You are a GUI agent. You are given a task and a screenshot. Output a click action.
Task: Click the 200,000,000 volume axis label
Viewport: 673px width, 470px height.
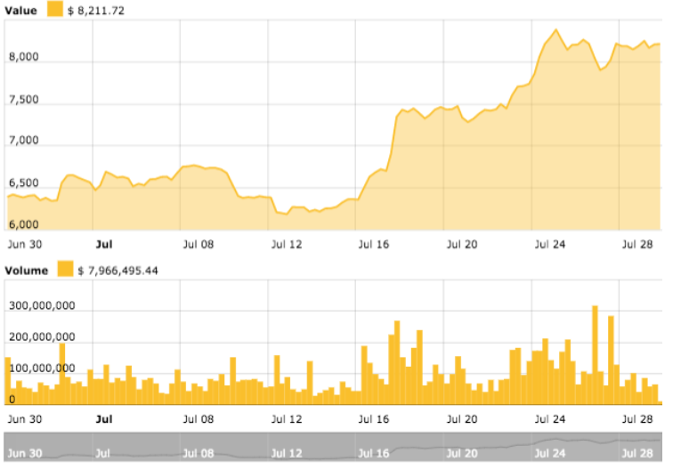(x=42, y=337)
